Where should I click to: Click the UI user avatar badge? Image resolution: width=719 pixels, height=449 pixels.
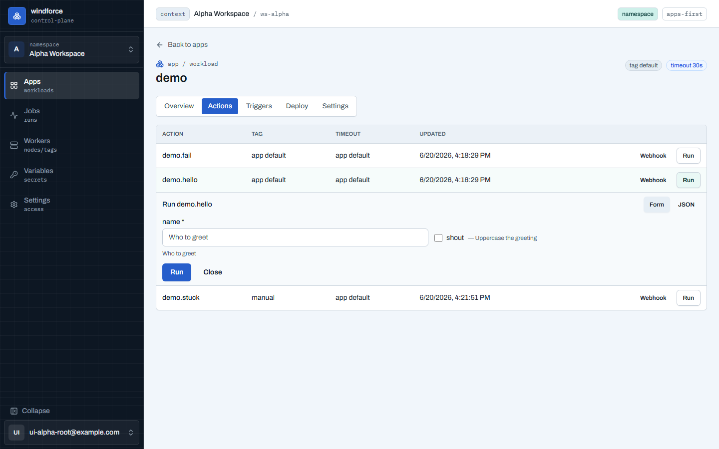16,433
